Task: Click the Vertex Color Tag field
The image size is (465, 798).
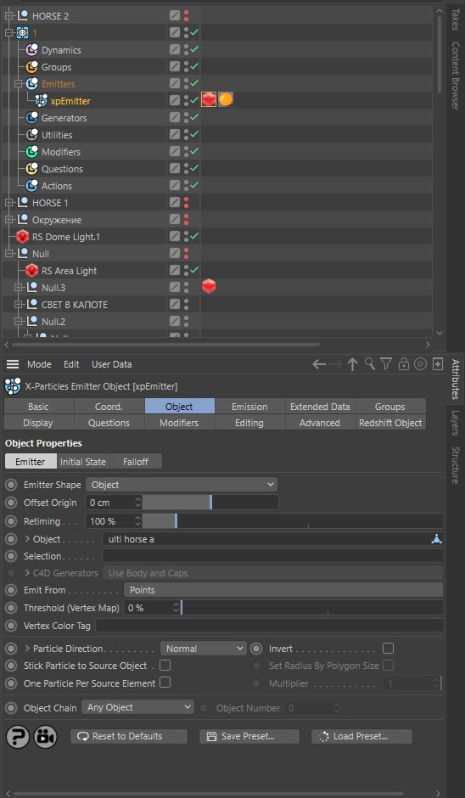Action: pos(269,626)
